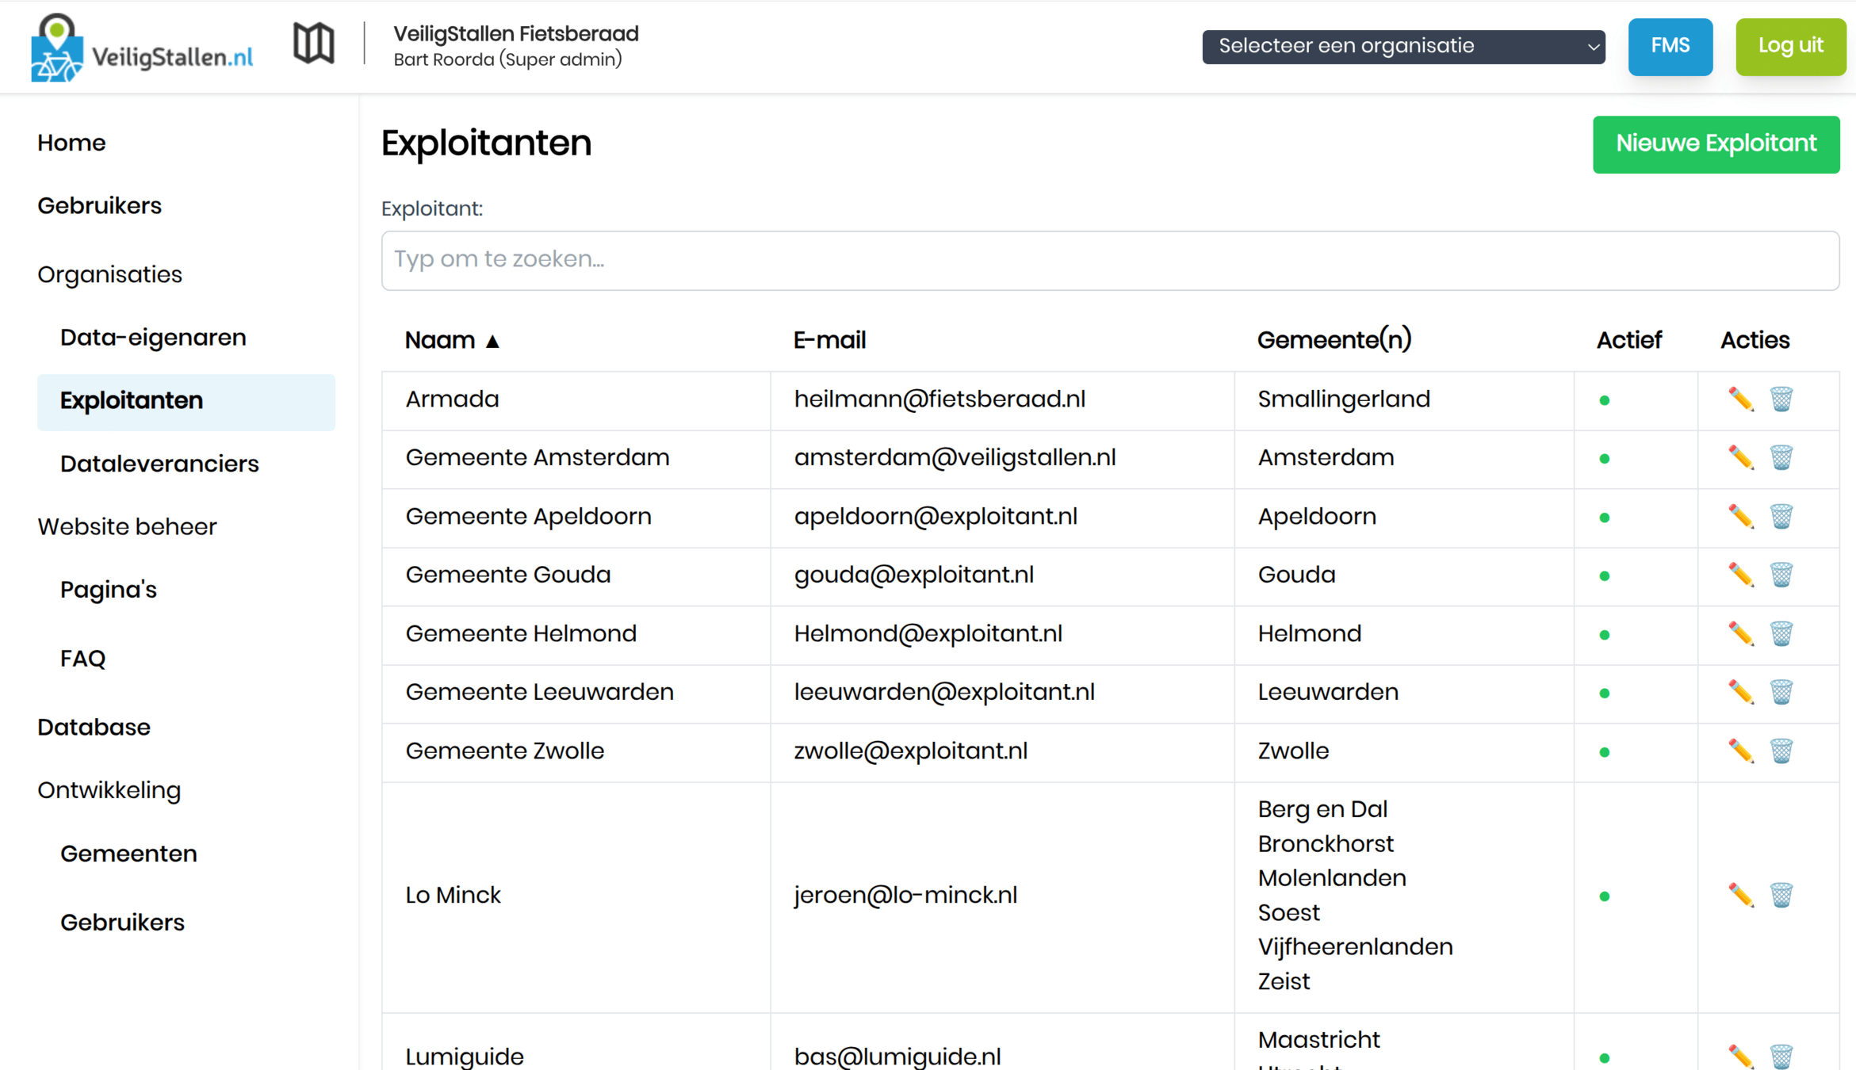The height and width of the screenshot is (1070, 1856).
Task: Click the VeiligStallen.nl logo
Action: tap(143, 48)
